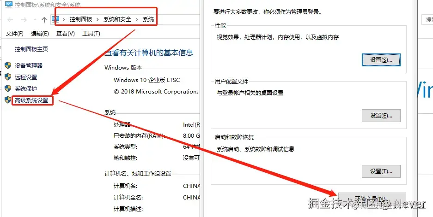Expand chevron after 控制面板 in breadcrumb

(x=98, y=19)
